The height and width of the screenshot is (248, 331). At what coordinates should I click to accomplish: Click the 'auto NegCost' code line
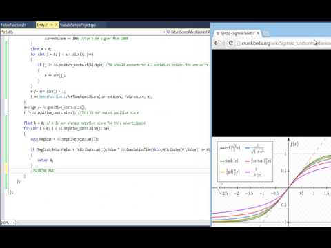65,139
